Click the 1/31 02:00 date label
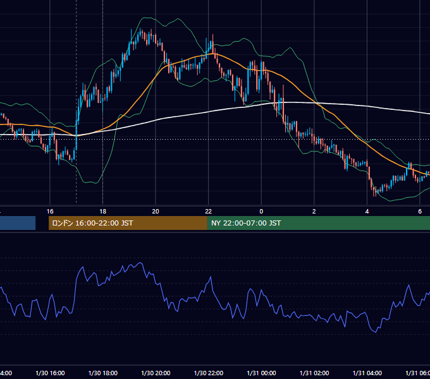The width and height of the screenshot is (430, 379). tap(314, 373)
